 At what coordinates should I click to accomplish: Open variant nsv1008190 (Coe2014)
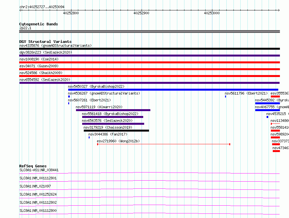coord(39,59)
